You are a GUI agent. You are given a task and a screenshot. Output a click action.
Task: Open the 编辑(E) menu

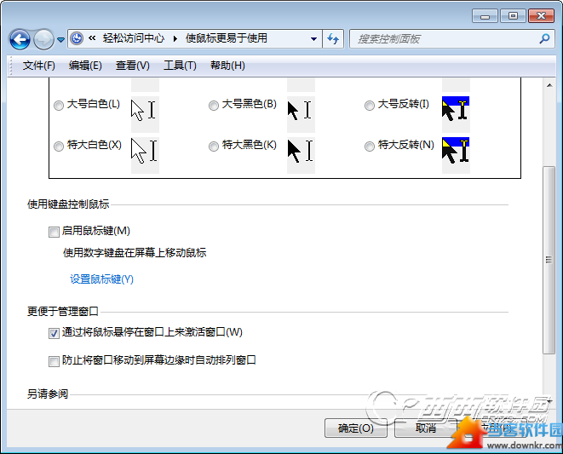(85, 66)
